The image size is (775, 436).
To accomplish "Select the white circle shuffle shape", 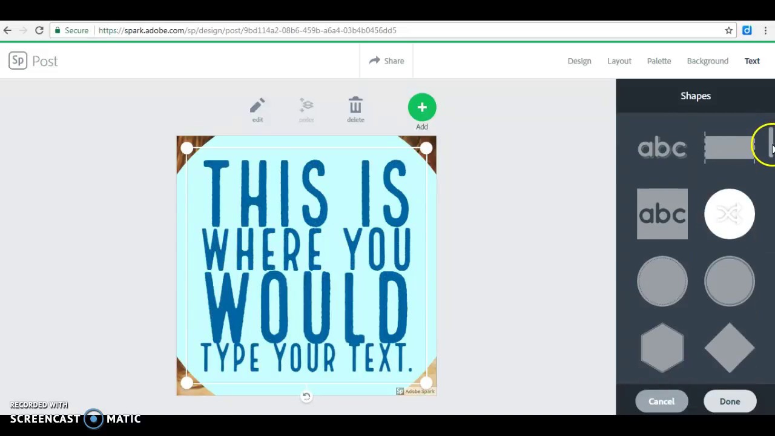I will coord(730,214).
